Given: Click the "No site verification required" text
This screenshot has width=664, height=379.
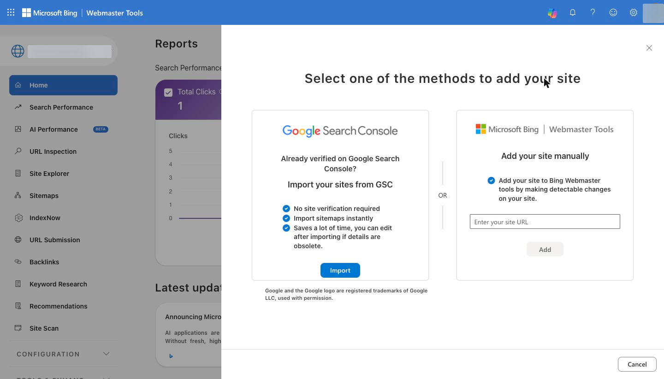Looking at the screenshot, I should (x=337, y=209).
